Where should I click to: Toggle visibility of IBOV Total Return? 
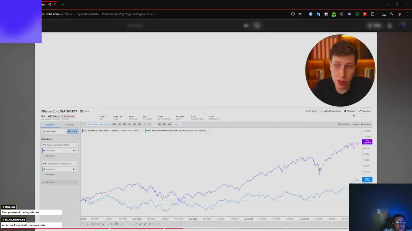[x=44, y=169]
